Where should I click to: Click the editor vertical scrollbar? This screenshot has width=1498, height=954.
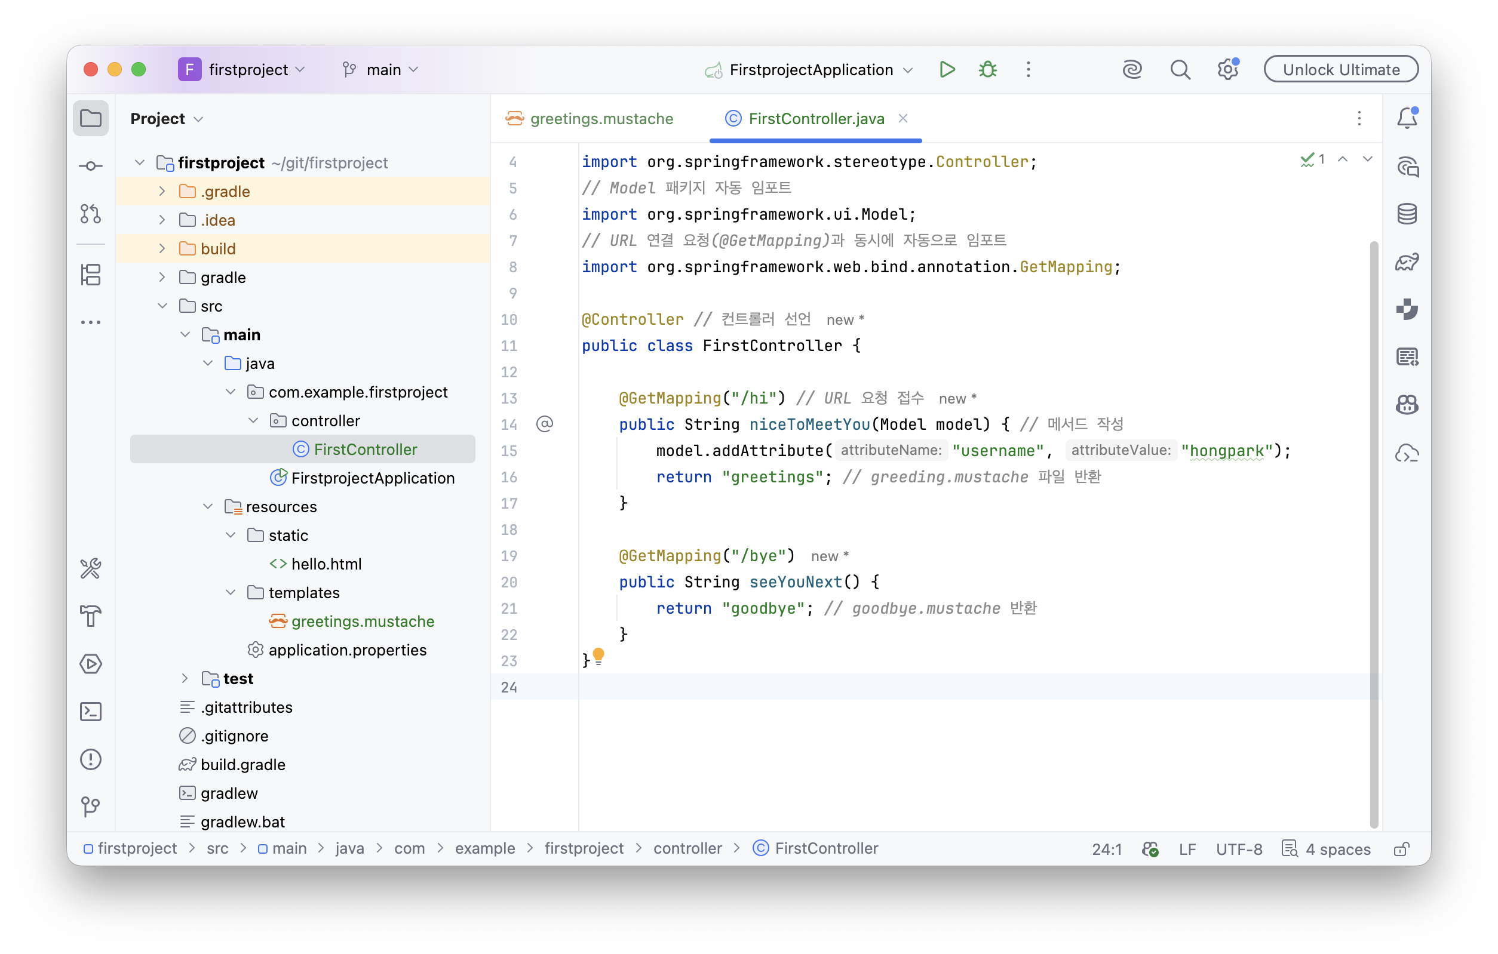click(1374, 535)
